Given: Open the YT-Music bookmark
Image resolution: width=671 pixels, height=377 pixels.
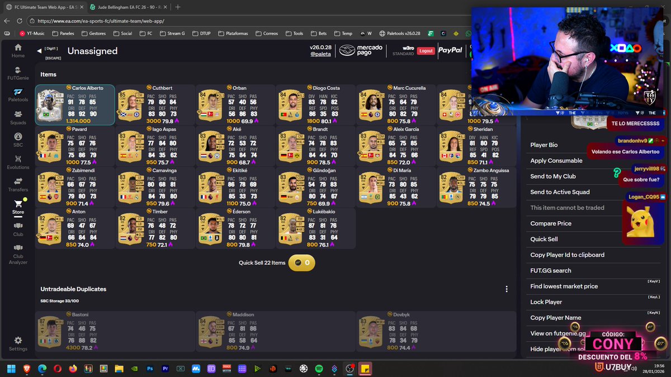Looking at the screenshot, I should [31, 34].
